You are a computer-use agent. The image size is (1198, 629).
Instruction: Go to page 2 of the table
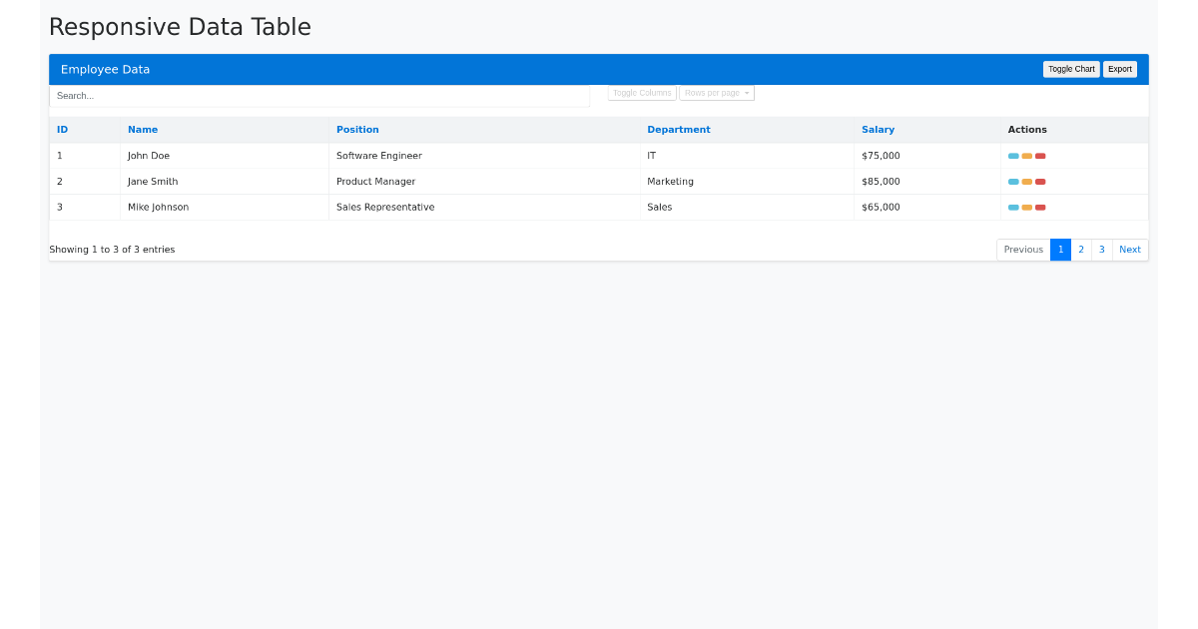click(x=1081, y=249)
